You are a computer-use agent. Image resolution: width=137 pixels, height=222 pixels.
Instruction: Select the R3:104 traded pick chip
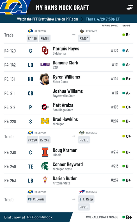(x=84, y=38)
